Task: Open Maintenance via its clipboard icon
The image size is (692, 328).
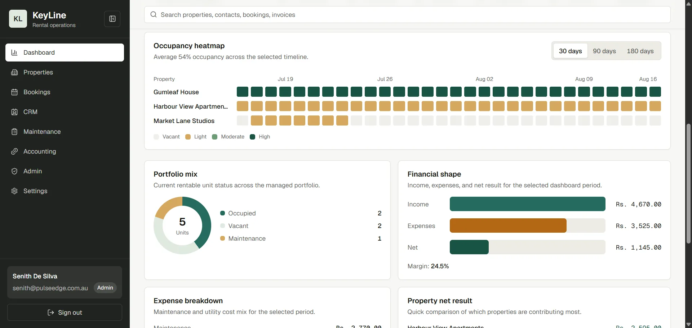Action: [x=14, y=132]
